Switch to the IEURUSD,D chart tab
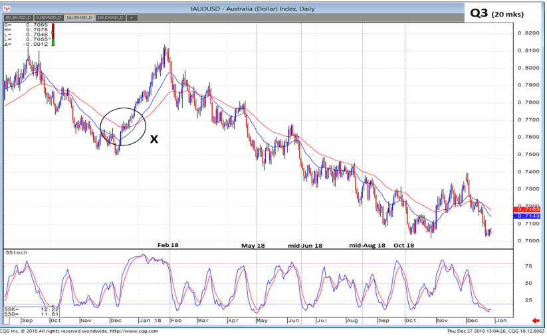The width and height of the screenshot is (547, 336). [19, 18]
